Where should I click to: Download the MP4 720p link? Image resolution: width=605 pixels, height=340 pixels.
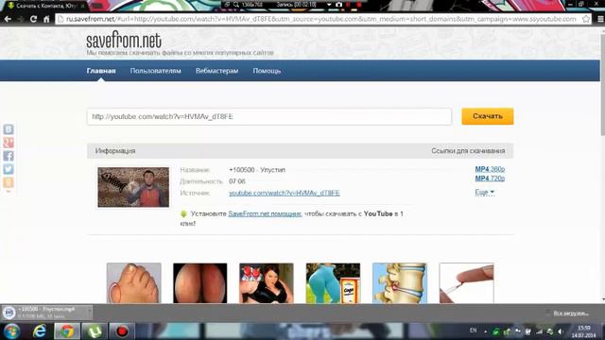pos(490,178)
